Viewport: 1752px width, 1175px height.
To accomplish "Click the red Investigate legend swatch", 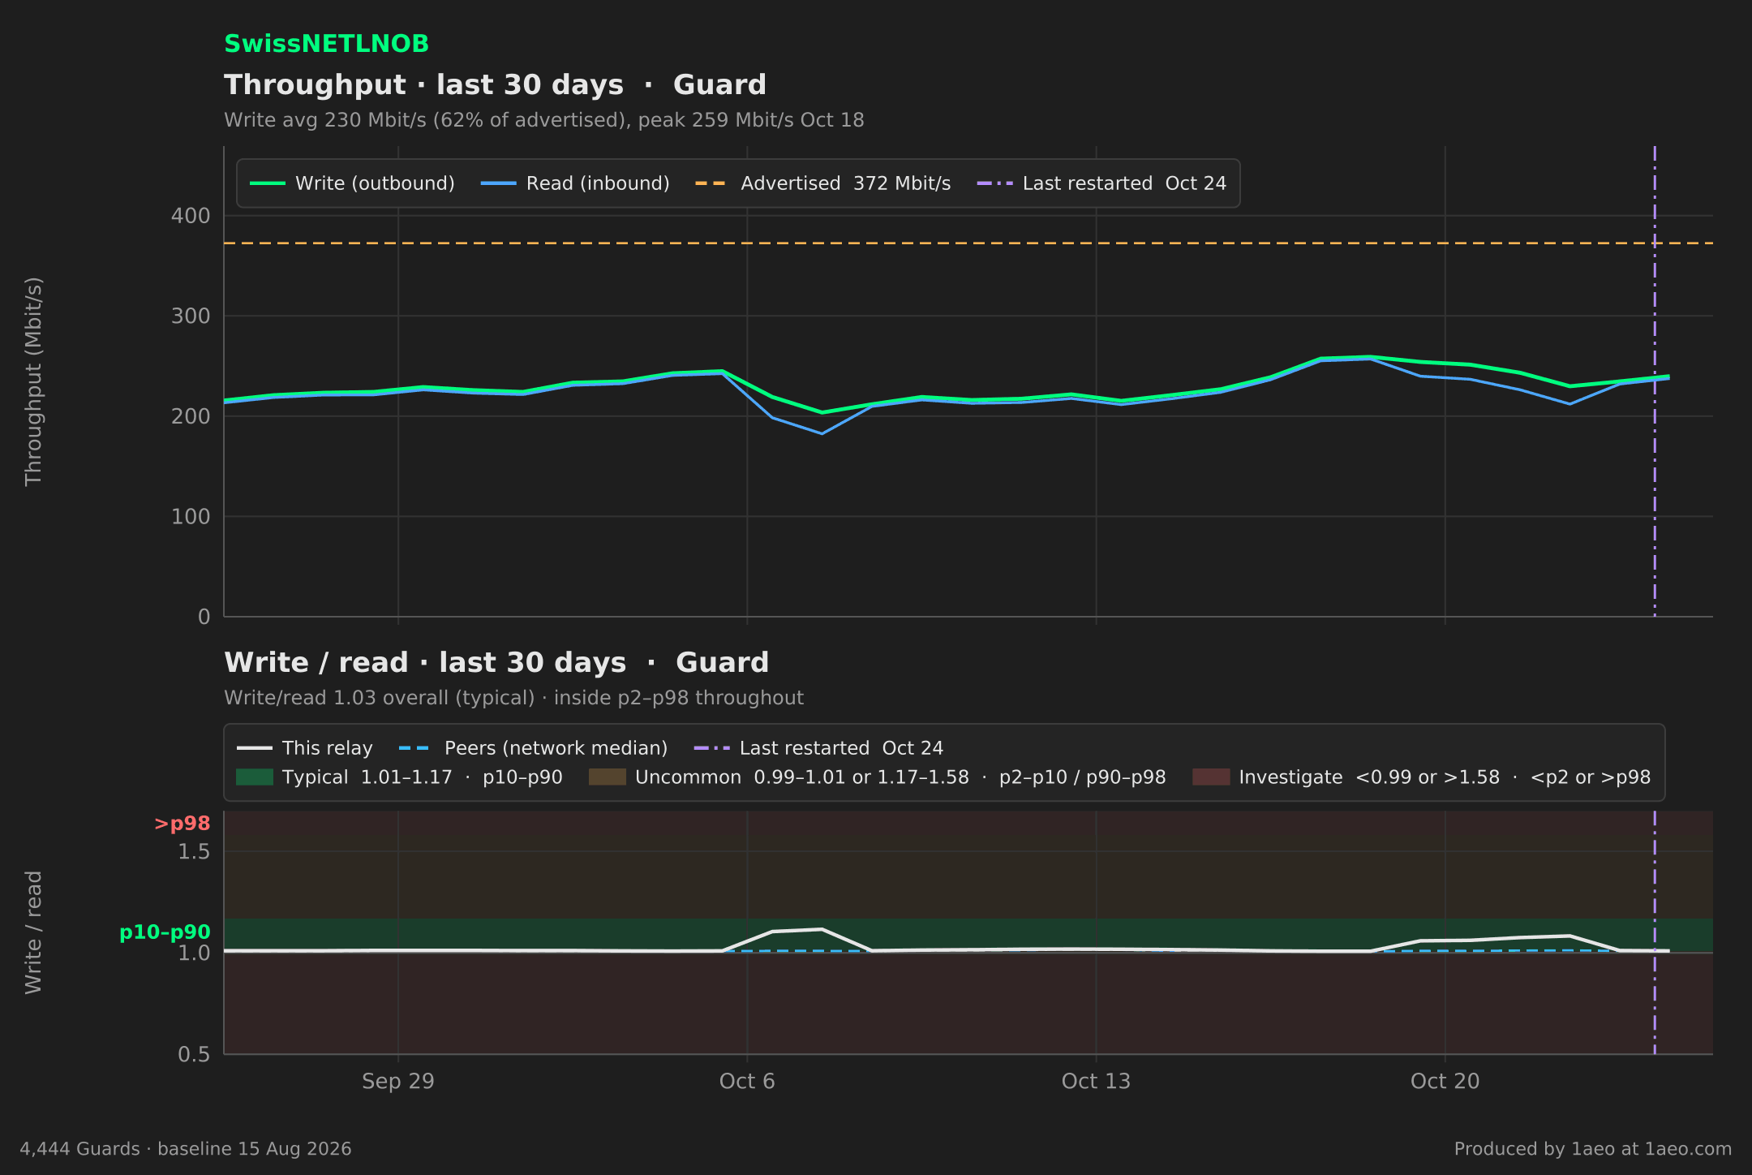I will coord(1212,777).
